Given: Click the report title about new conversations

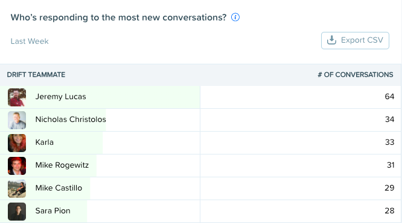Looking at the screenshot, I should [119, 17].
